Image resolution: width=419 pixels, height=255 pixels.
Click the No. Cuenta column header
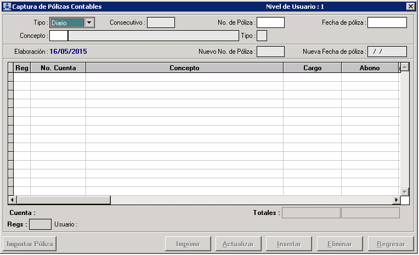[x=58, y=68]
